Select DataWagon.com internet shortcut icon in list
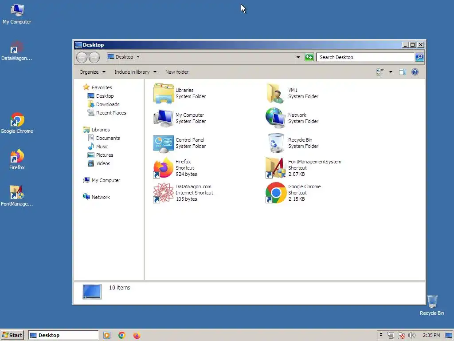The width and height of the screenshot is (454, 341). (x=164, y=193)
